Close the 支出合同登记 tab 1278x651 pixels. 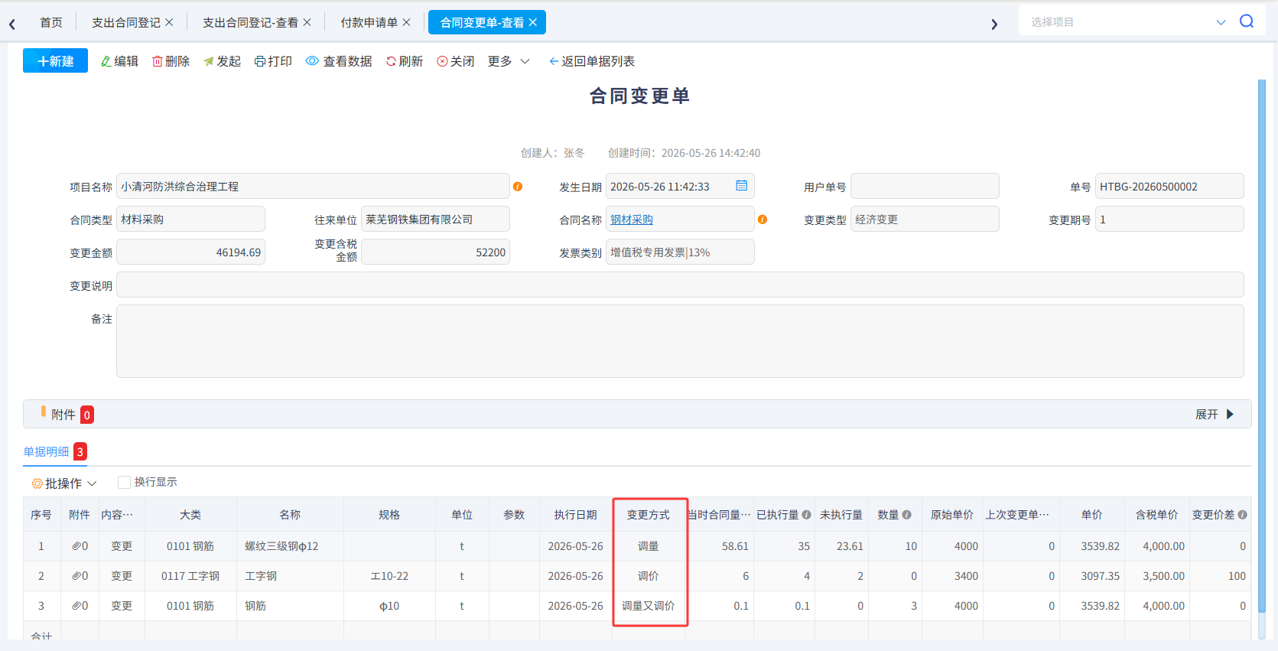click(169, 22)
